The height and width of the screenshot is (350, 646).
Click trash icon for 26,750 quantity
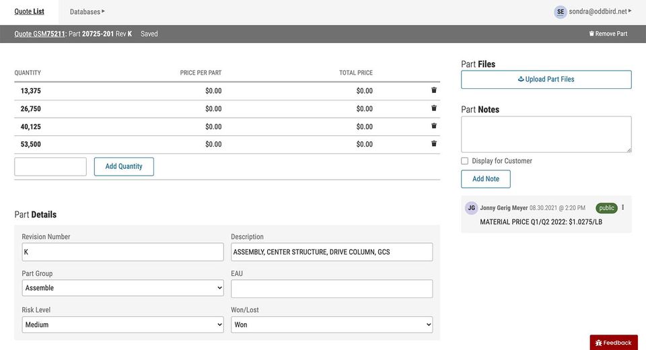tap(434, 108)
